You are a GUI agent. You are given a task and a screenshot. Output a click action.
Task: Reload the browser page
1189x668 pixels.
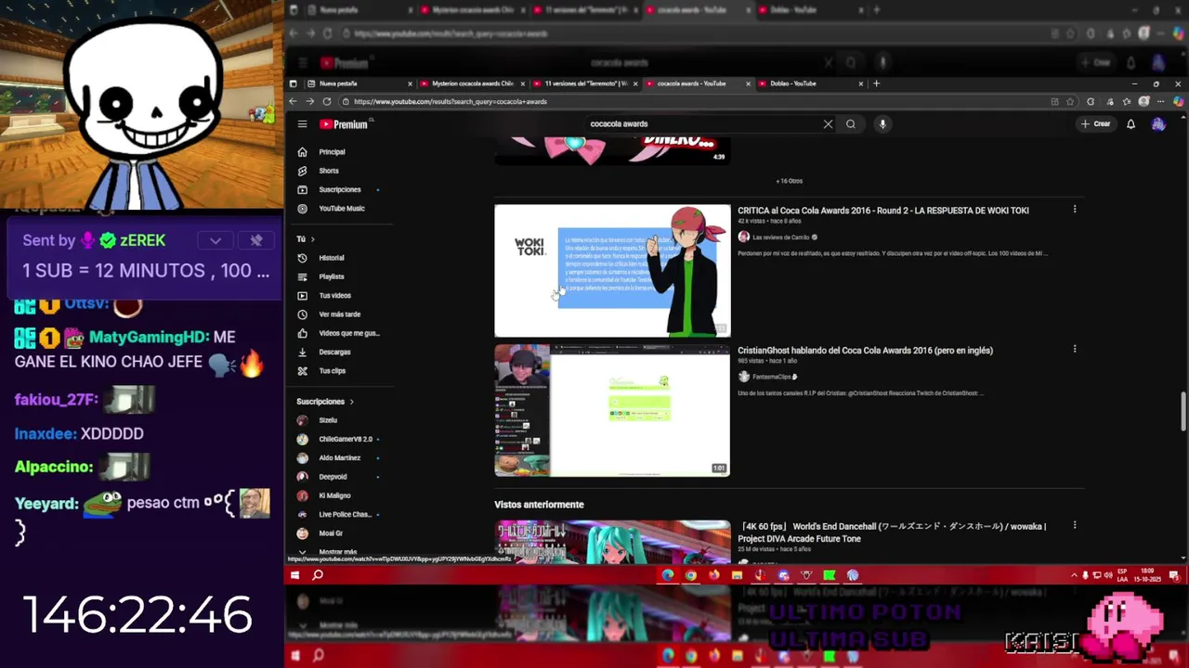tap(327, 101)
